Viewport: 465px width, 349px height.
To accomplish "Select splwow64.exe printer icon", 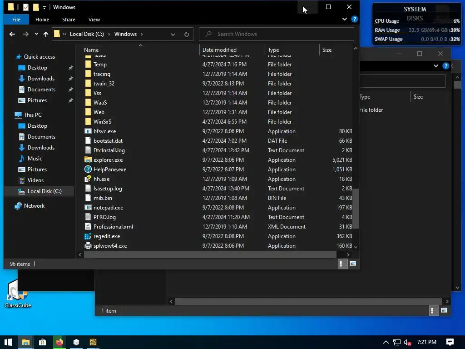I will tap(88, 246).
